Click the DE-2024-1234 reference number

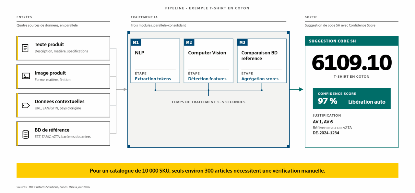[x=326, y=133]
